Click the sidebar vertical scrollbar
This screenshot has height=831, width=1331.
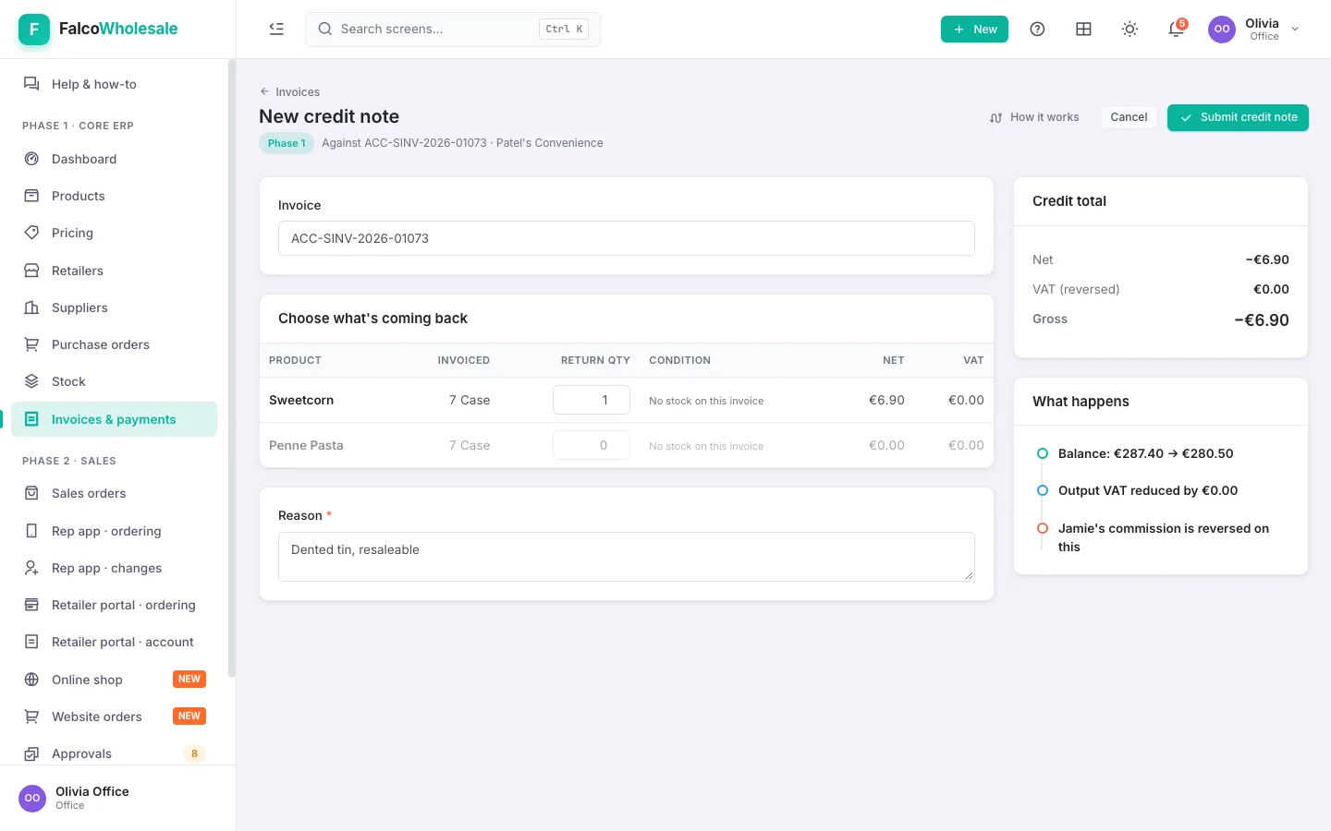pyautogui.click(x=231, y=369)
